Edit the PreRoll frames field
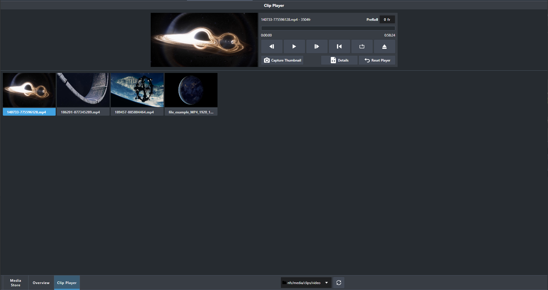The image size is (548, 290). point(387,20)
